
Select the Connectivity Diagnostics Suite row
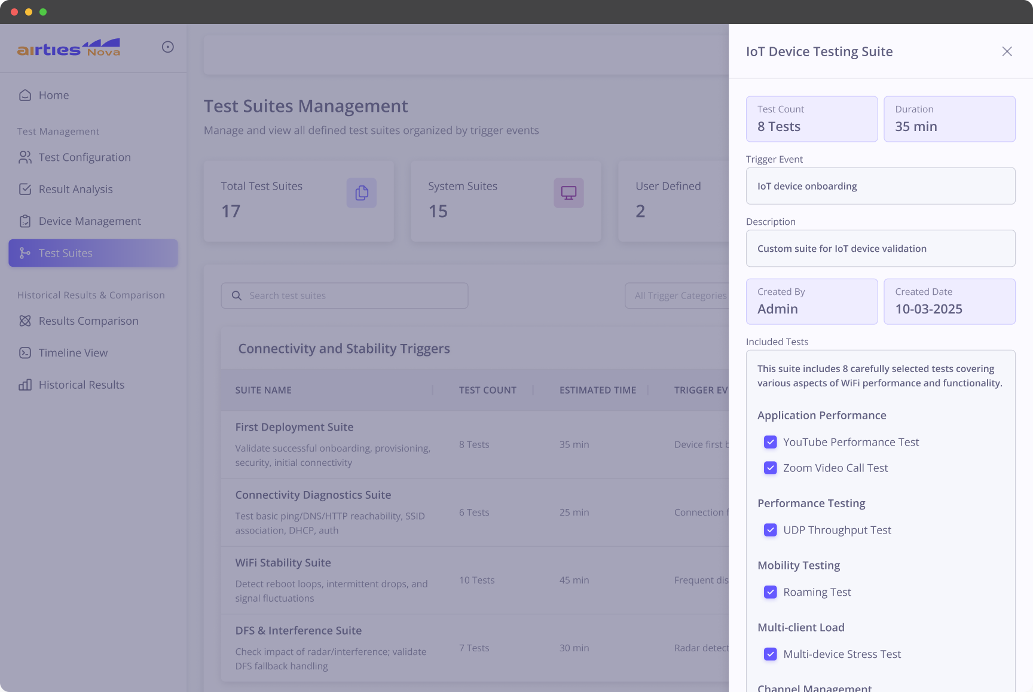(x=475, y=513)
